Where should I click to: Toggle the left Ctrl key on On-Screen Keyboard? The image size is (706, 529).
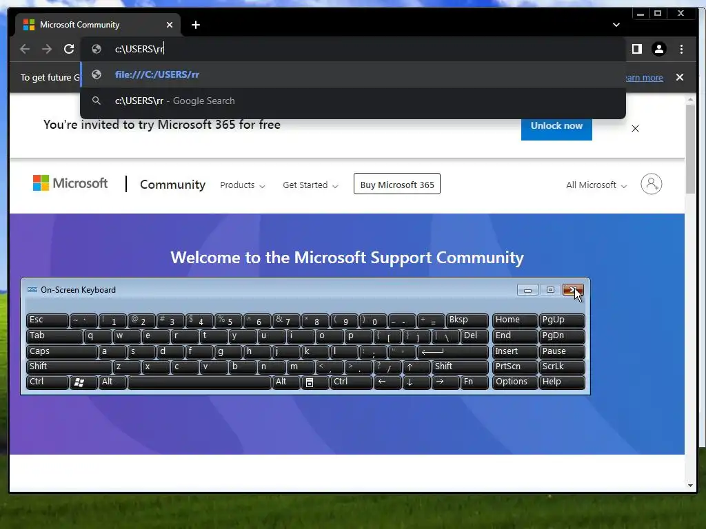(48, 382)
